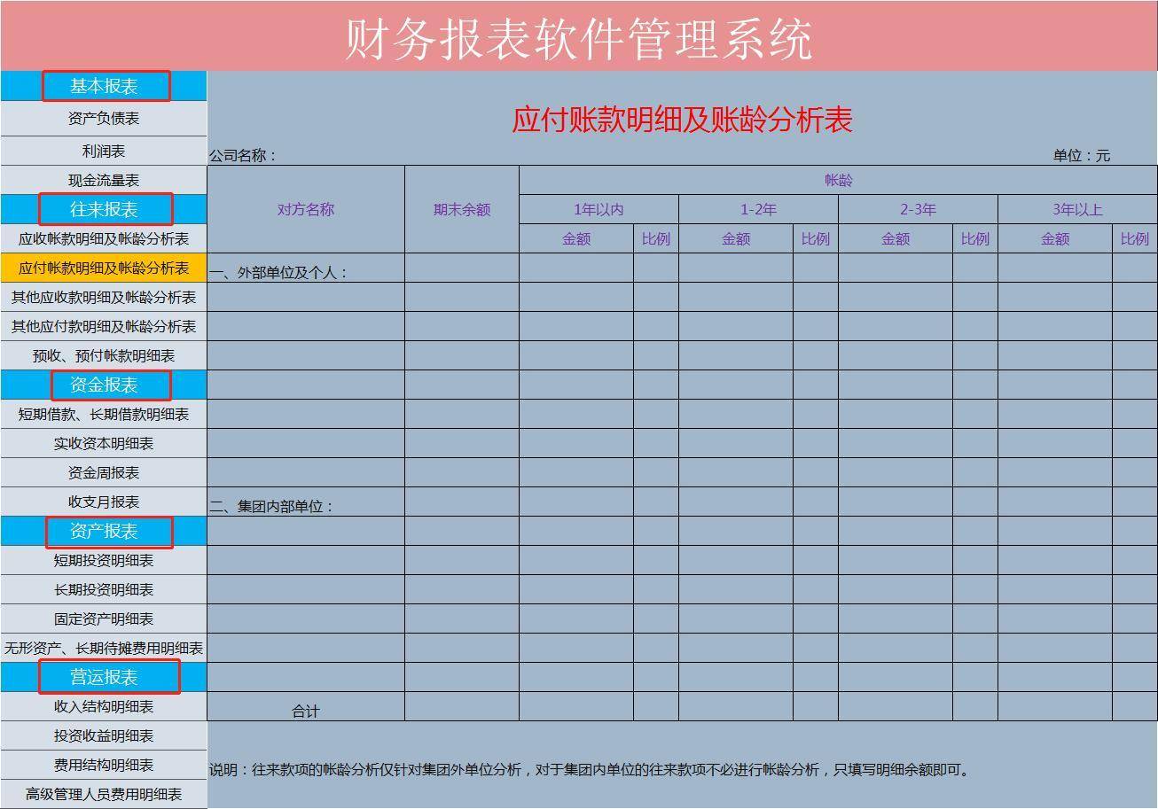The image size is (1158, 809).
Task: Open the 利润表 sheet link
Action: (104, 151)
